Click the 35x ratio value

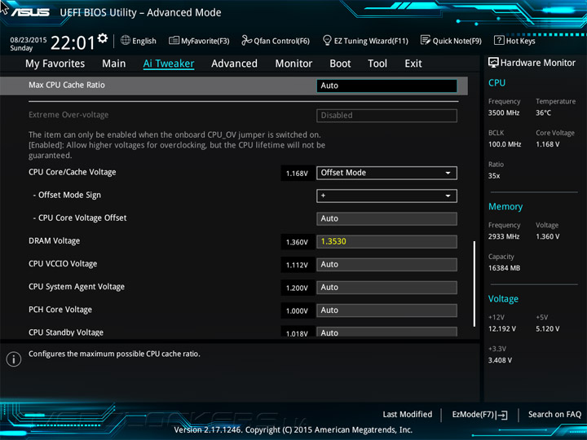tap(494, 175)
